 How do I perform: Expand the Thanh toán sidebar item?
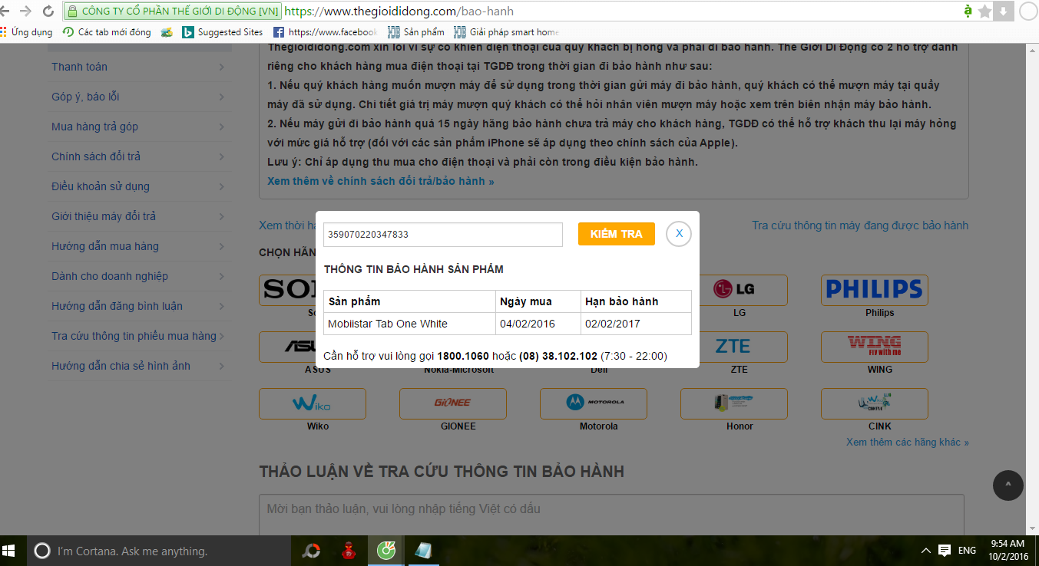click(x=138, y=67)
